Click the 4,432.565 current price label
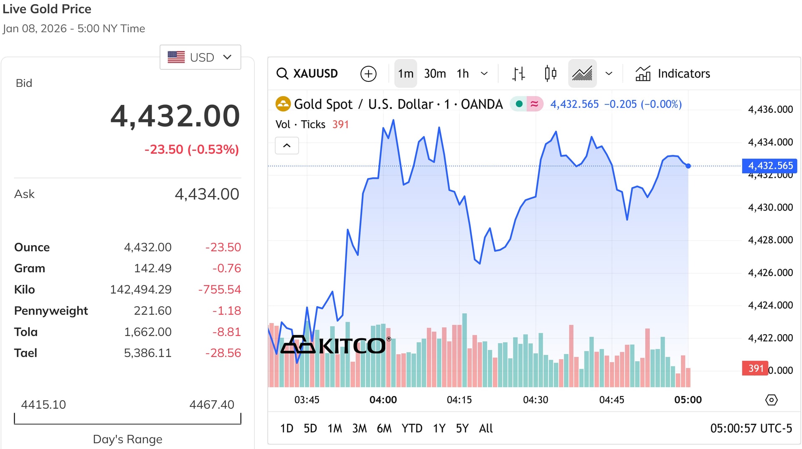 [769, 166]
